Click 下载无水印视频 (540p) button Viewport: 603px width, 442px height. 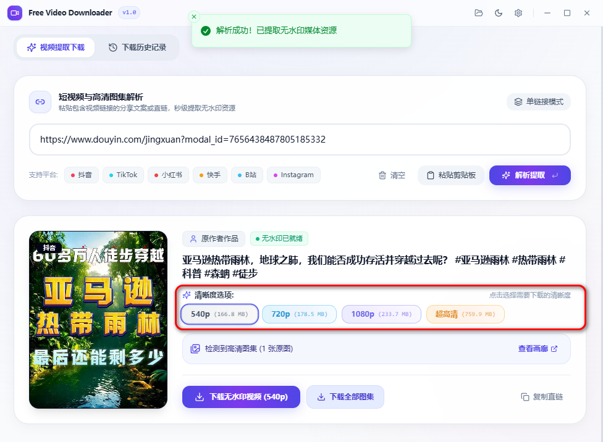click(x=241, y=397)
